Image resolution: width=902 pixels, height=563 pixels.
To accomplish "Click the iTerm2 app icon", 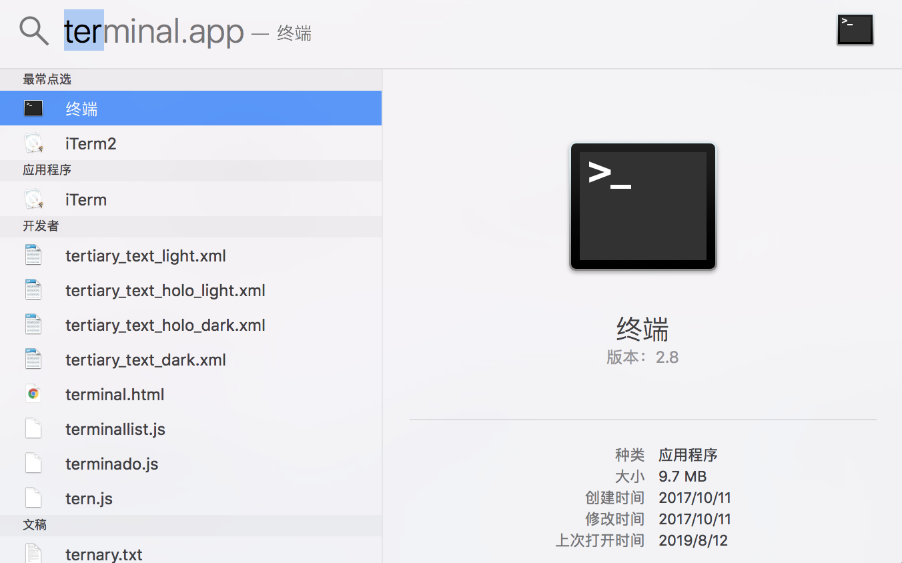I will [33, 143].
